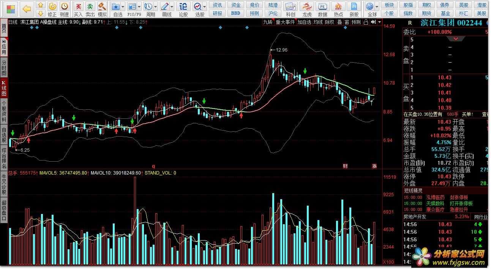This screenshot has width=491, height=269.
Task: Click 滨江集团 002244 stock title
Action: tap(452, 23)
